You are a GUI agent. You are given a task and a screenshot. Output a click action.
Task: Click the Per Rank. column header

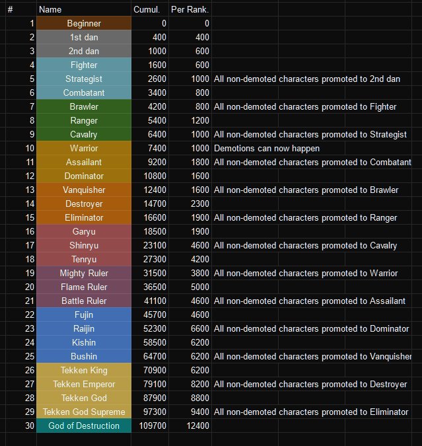pos(190,9)
